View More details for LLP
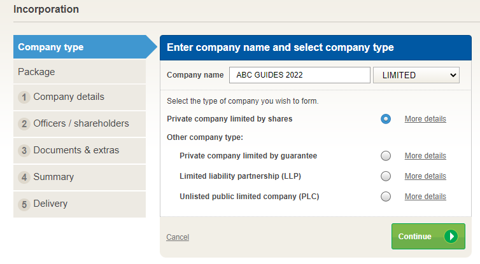This screenshot has width=480, height=264. [425, 176]
